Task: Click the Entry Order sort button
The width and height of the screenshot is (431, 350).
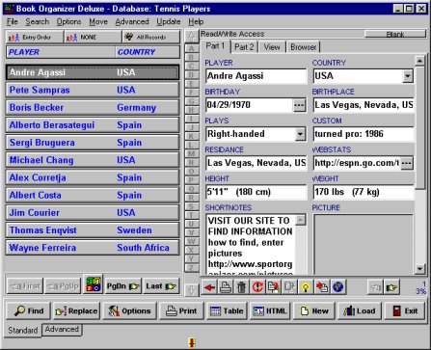Action: click(x=35, y=38)
